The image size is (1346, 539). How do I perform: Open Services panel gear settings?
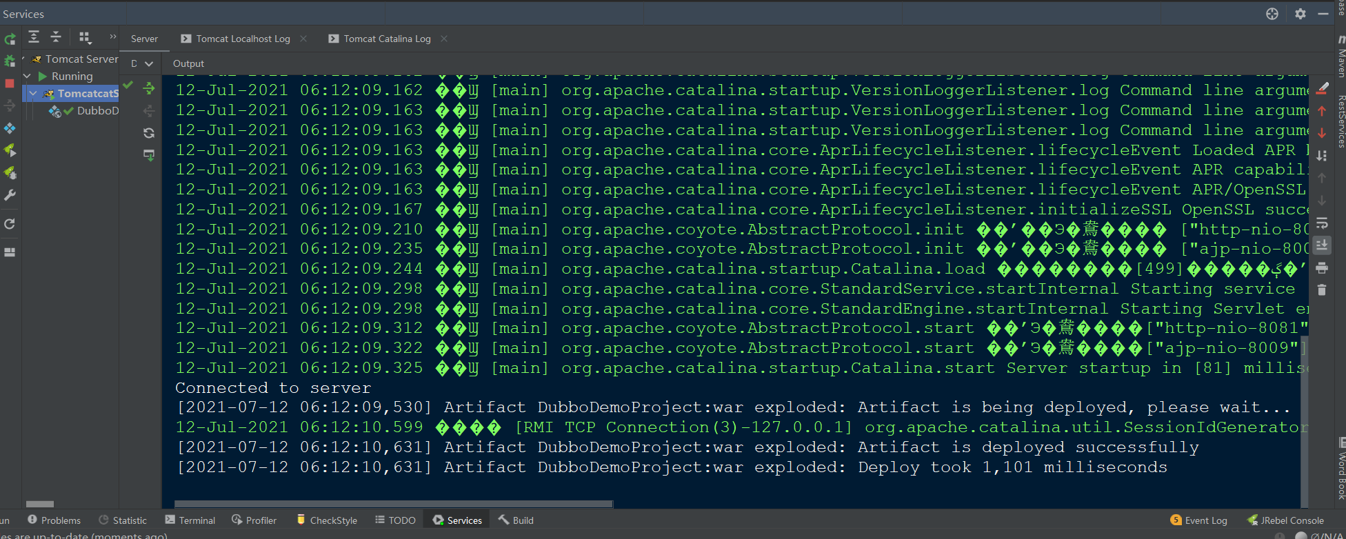point(1300,14)
